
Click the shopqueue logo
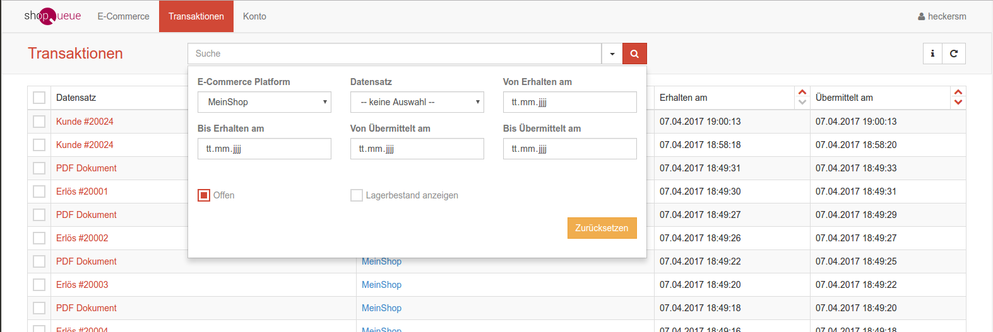pyautogui.click(x=52, y=16)
